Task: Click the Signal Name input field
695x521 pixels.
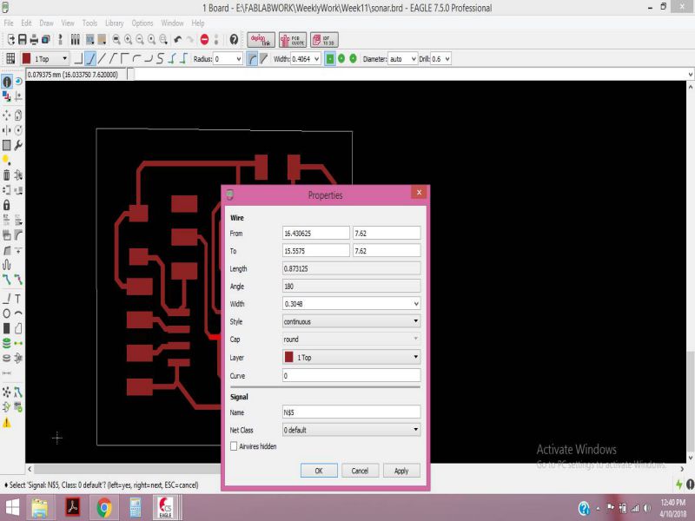Action: coord(351,412)
